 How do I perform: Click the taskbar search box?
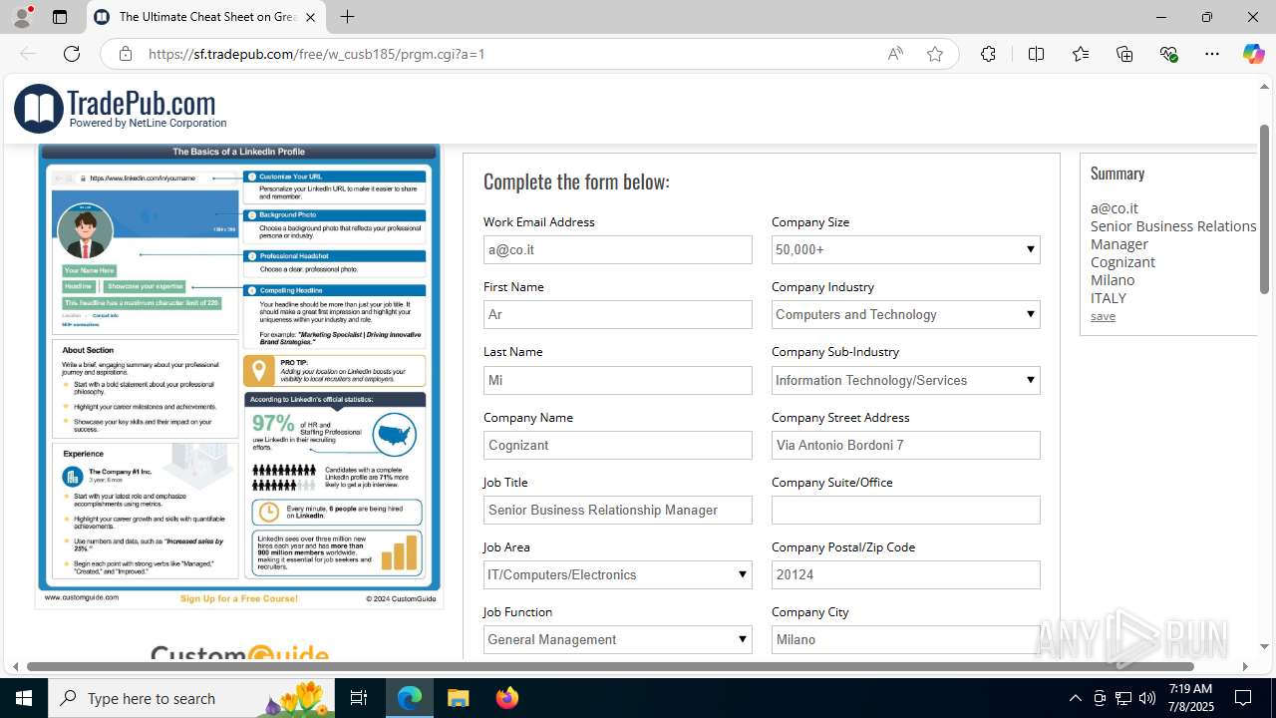coord(192,698)
